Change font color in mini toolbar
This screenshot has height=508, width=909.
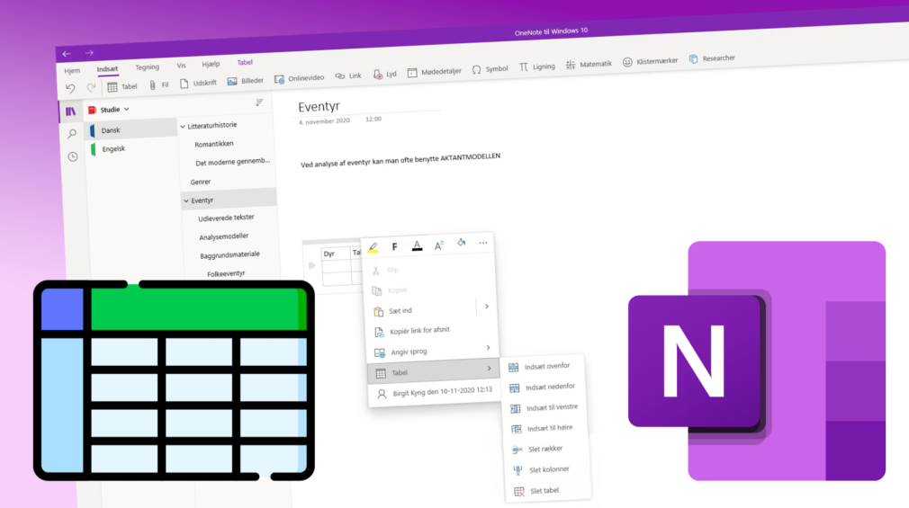point(417,245)
